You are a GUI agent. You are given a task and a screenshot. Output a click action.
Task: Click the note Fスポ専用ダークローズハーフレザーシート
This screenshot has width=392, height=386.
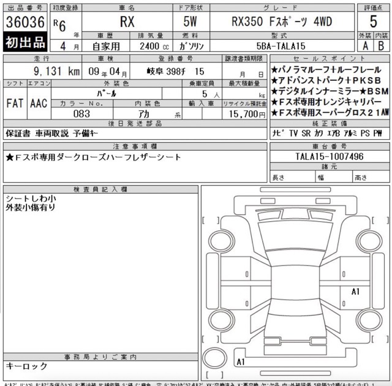[x=93, y=157]
